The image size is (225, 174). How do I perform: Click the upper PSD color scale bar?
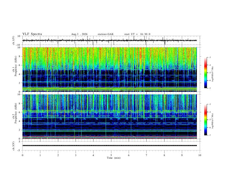click(205, 73)
